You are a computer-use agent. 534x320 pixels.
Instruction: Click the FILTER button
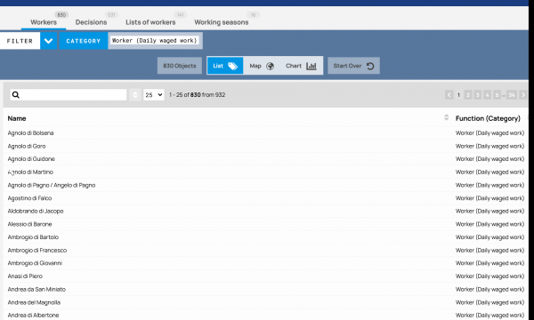[x=20, y=41]
